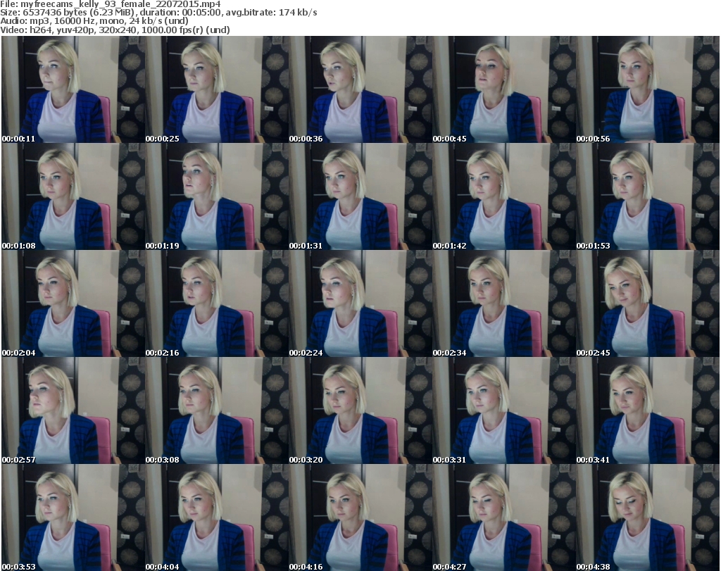The image size is (721, 571).
Task: Select the thumbnail frame at 00:00:36
Action: pyautogui.click(x=360, y=89)
